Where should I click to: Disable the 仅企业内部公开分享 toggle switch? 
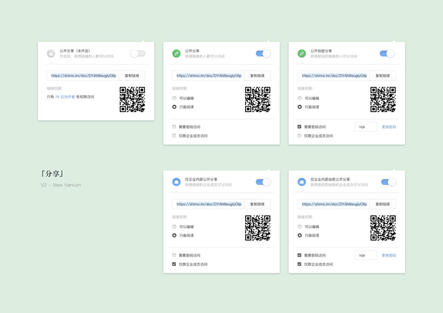pos(263,182)
